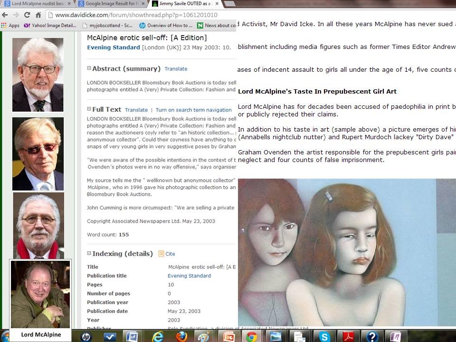Click Translate next to Full Text
The height and width of the screenshot is (342, 456).
point(136,110)
